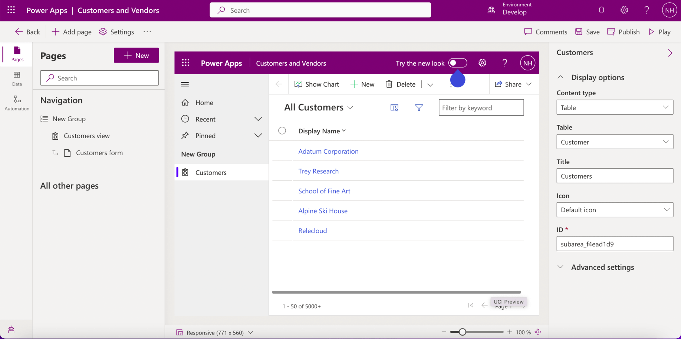Click the filter funnel icon

click(419, 108)
